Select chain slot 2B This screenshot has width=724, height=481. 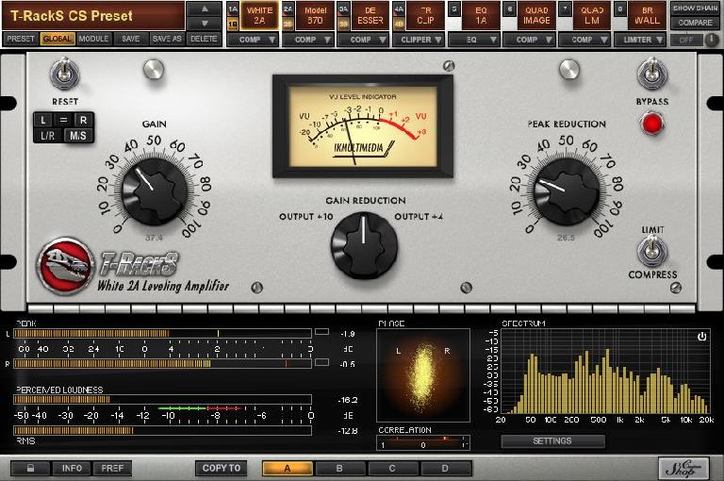[x=288, y=24]
